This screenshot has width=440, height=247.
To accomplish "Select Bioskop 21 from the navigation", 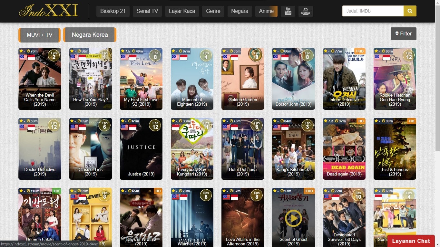I will click(113, 11).
